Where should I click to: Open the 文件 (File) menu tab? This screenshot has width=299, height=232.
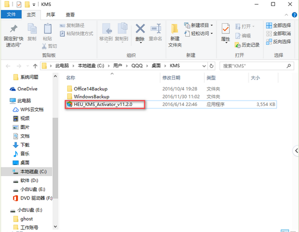(11, 14)
